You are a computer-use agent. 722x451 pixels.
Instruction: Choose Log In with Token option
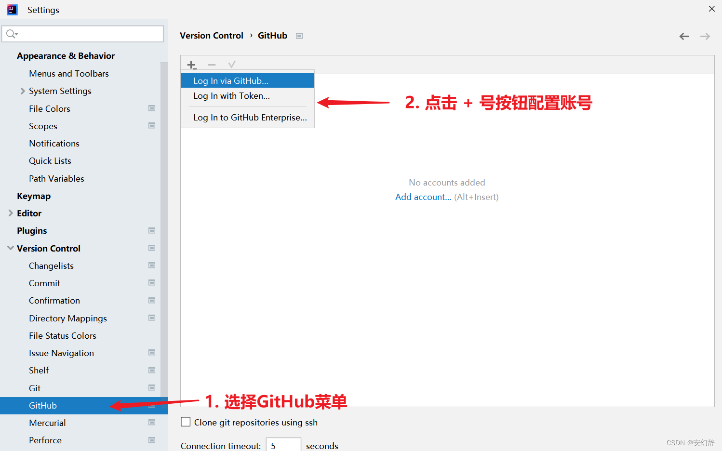tap(248, 96)
